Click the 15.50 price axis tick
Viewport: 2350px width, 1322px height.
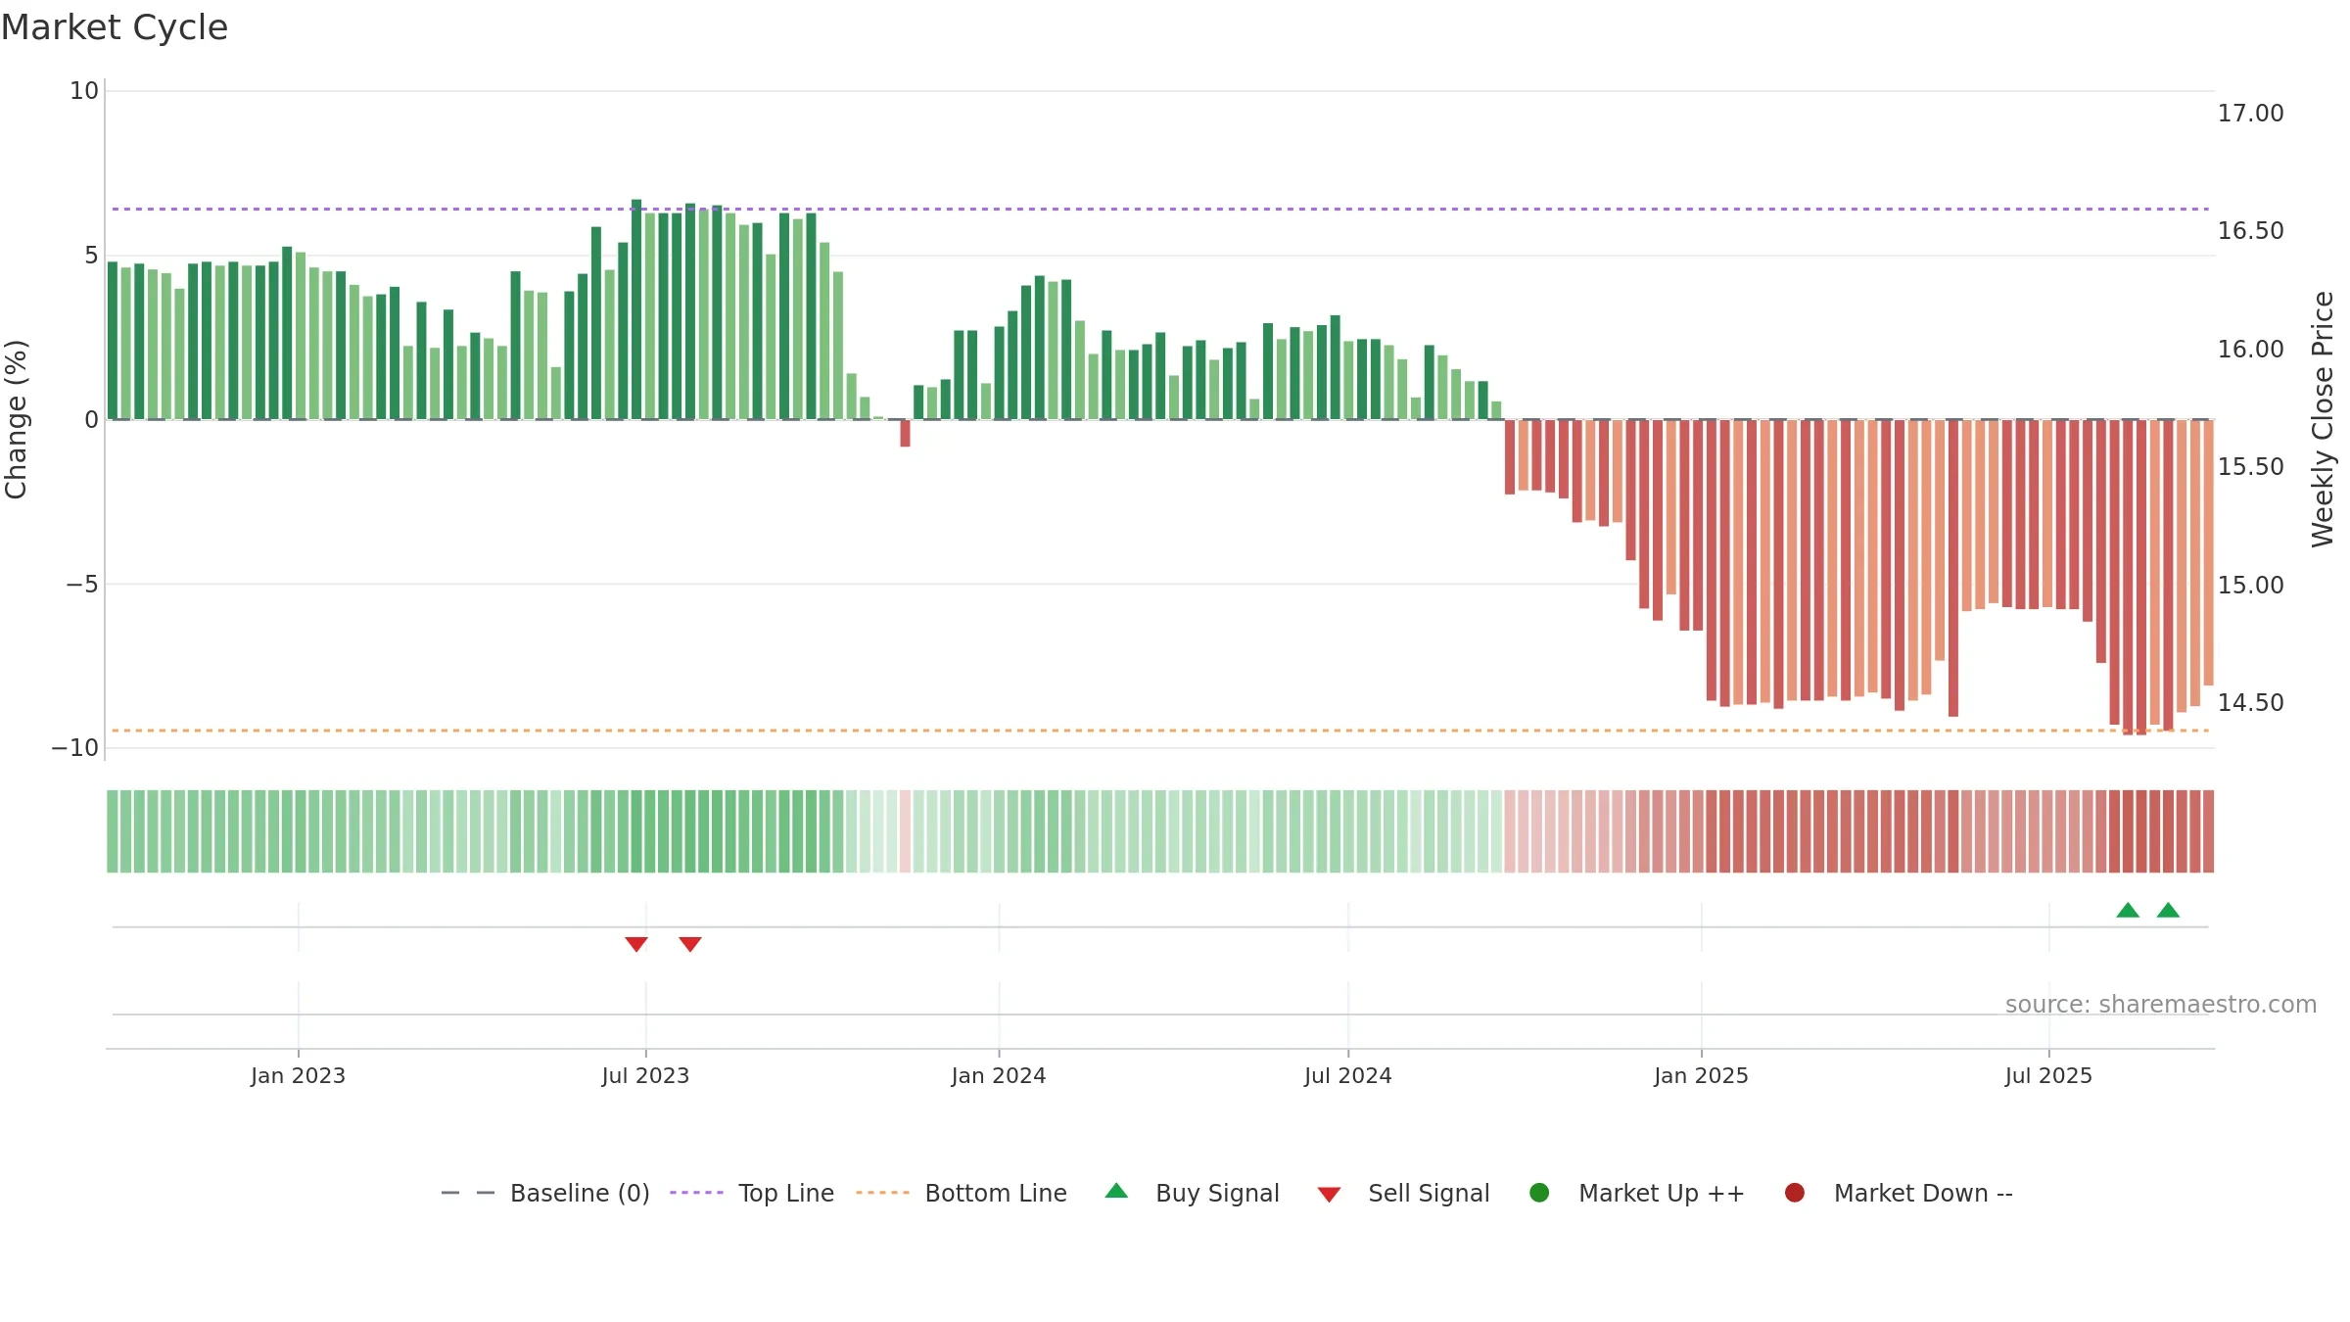coord(2250,467)
